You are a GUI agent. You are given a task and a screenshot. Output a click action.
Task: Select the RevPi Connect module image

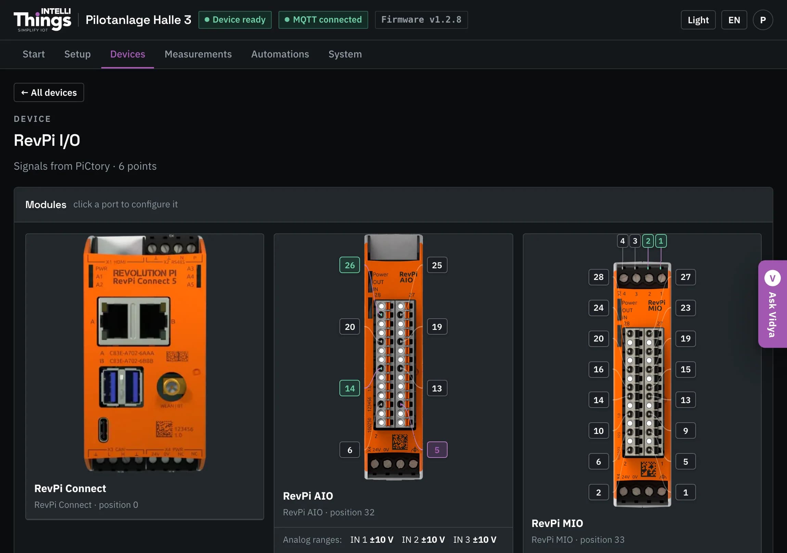tap(145, 353)
